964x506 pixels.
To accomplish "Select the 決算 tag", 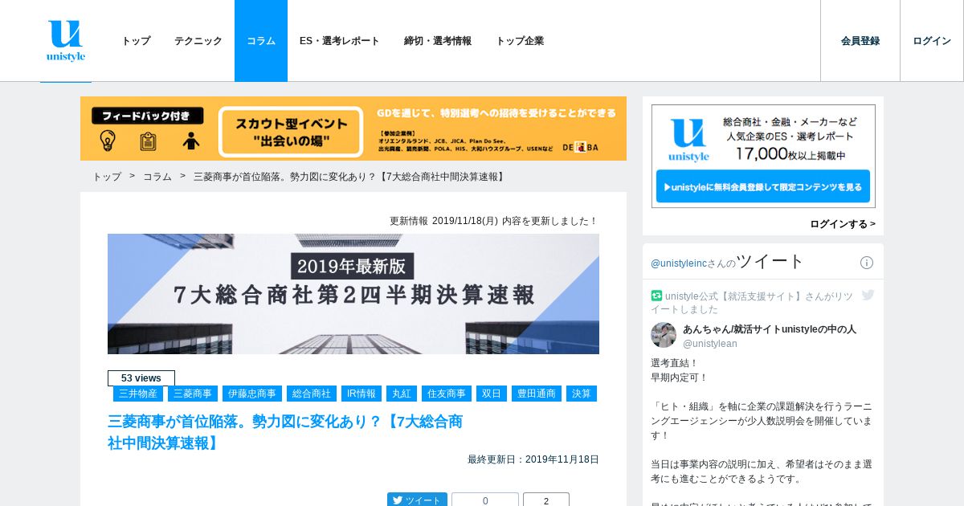I will tap(582, 394).
